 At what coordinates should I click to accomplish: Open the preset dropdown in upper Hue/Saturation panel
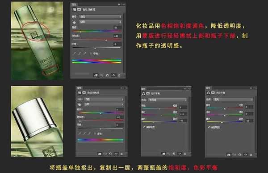click(x=100, y=16)
